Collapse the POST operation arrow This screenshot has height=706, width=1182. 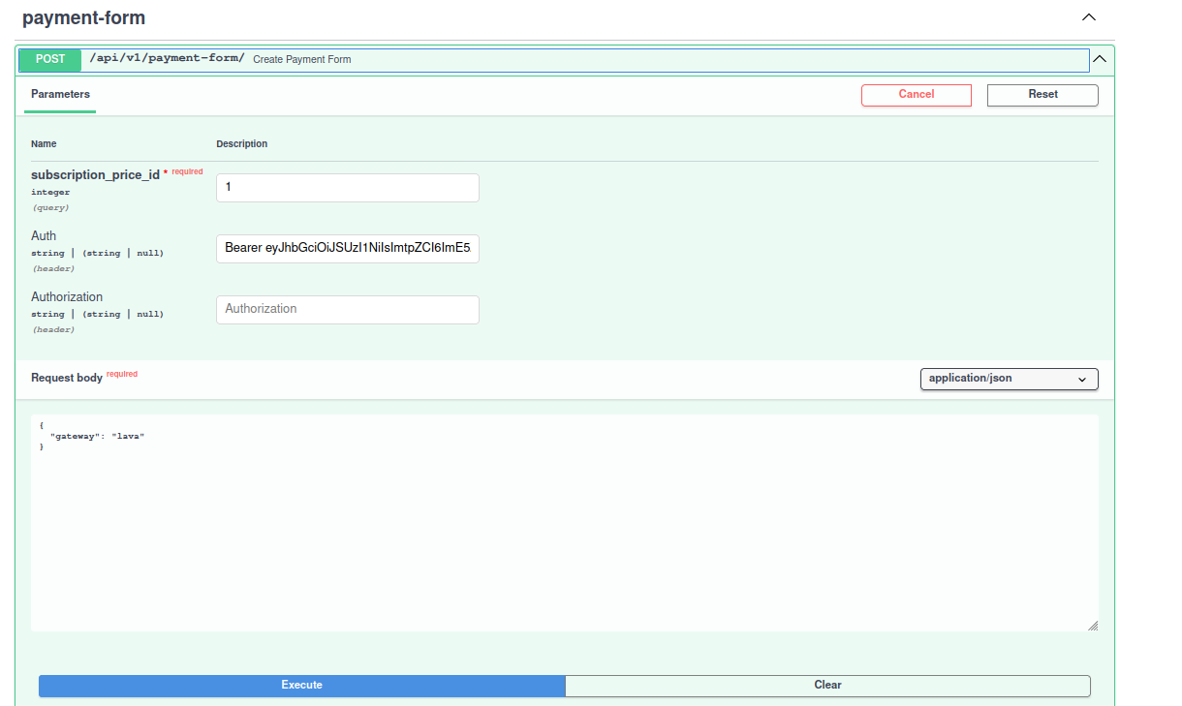pyautogui.click(x=1100, y=59)
